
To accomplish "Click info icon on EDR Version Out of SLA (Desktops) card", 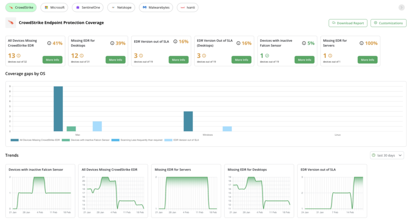I will pyautogui.click(x=238, y=43).
